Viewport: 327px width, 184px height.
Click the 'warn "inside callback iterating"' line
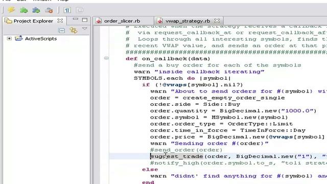point(199,72)
